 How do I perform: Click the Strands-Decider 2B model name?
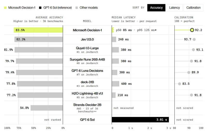[x=87, y=105]
